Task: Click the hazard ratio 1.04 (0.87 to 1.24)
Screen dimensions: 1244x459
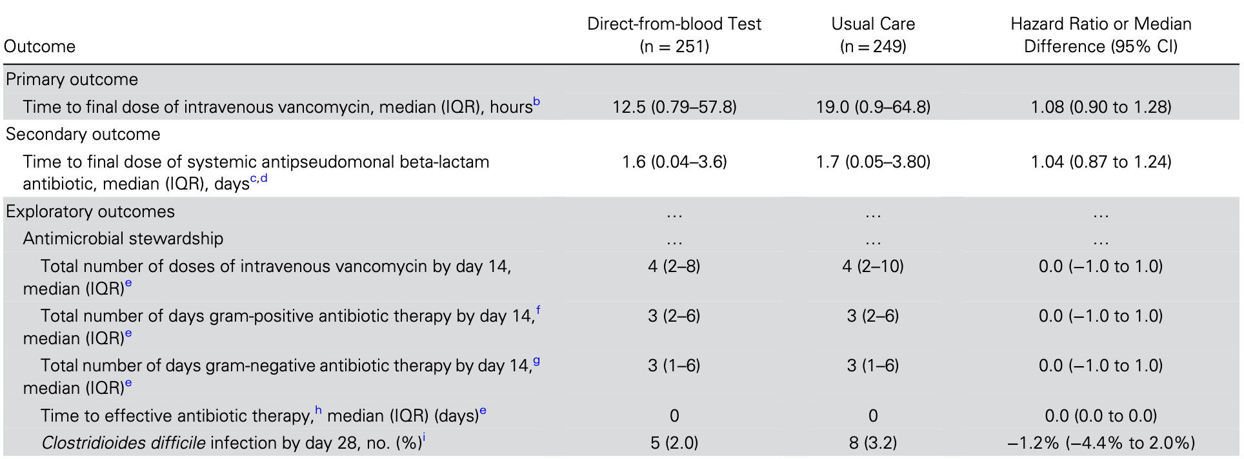Action: [1101, 162]
